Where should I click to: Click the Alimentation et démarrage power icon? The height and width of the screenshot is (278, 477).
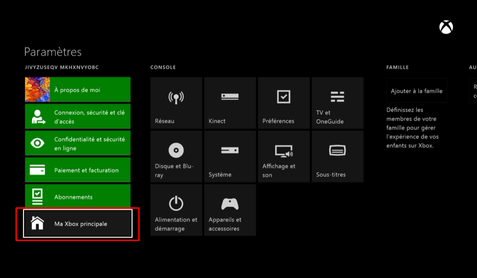coord(176,203)
